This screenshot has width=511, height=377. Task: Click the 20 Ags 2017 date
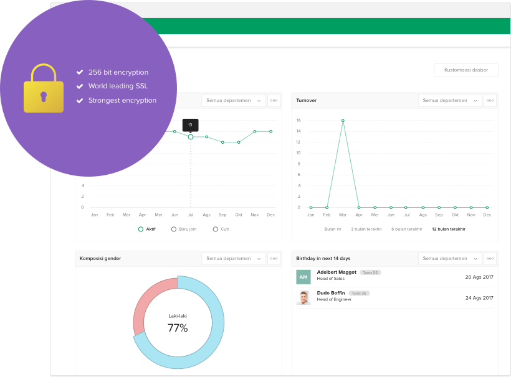[x=479, y=277]
